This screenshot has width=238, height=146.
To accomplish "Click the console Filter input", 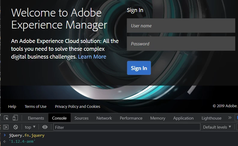I will pyautogui.click(x=127, y=127).
